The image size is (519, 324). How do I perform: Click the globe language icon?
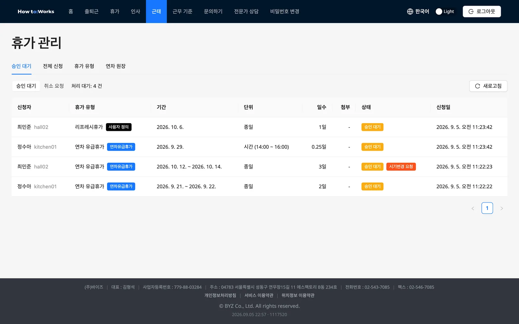click(410, 11)
